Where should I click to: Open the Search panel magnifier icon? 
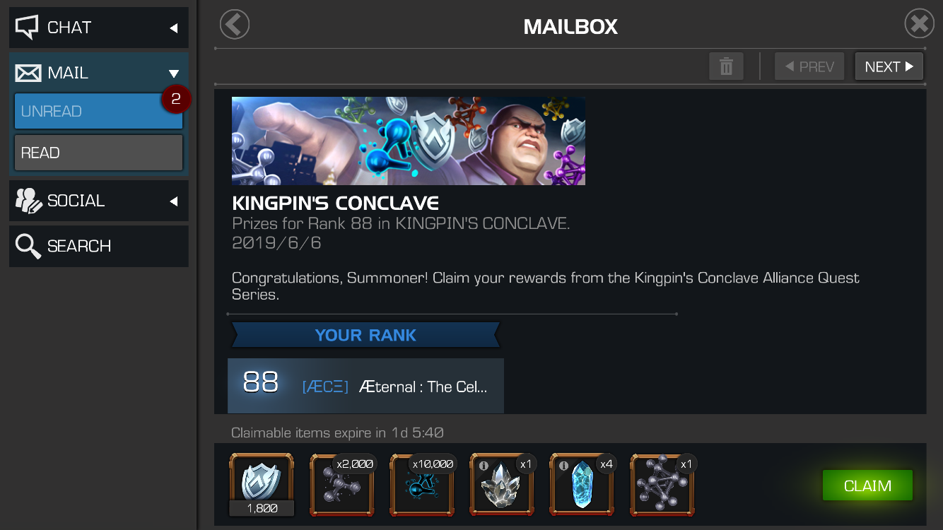[x=28, y=246]
